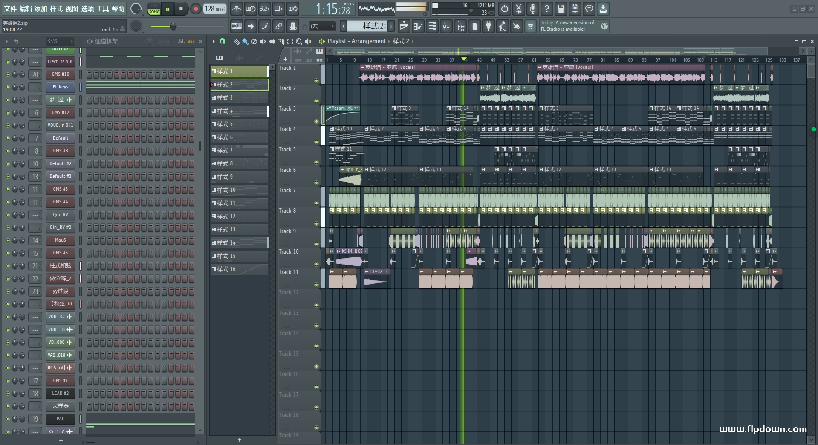Select the paint brush tool in Playlist
Screen dimensions: 818x445
point(245,41)
